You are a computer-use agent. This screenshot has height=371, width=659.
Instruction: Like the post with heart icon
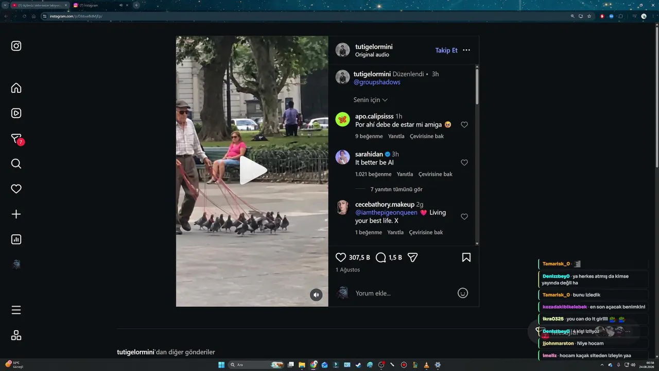(x=341, y=258)
